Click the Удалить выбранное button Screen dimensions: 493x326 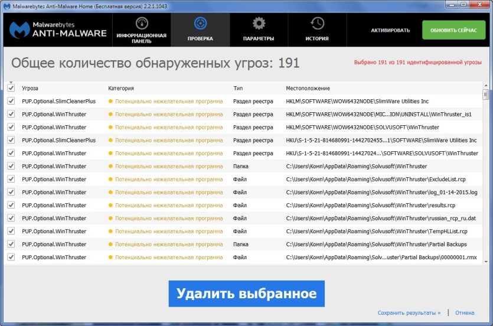[247, 294]
